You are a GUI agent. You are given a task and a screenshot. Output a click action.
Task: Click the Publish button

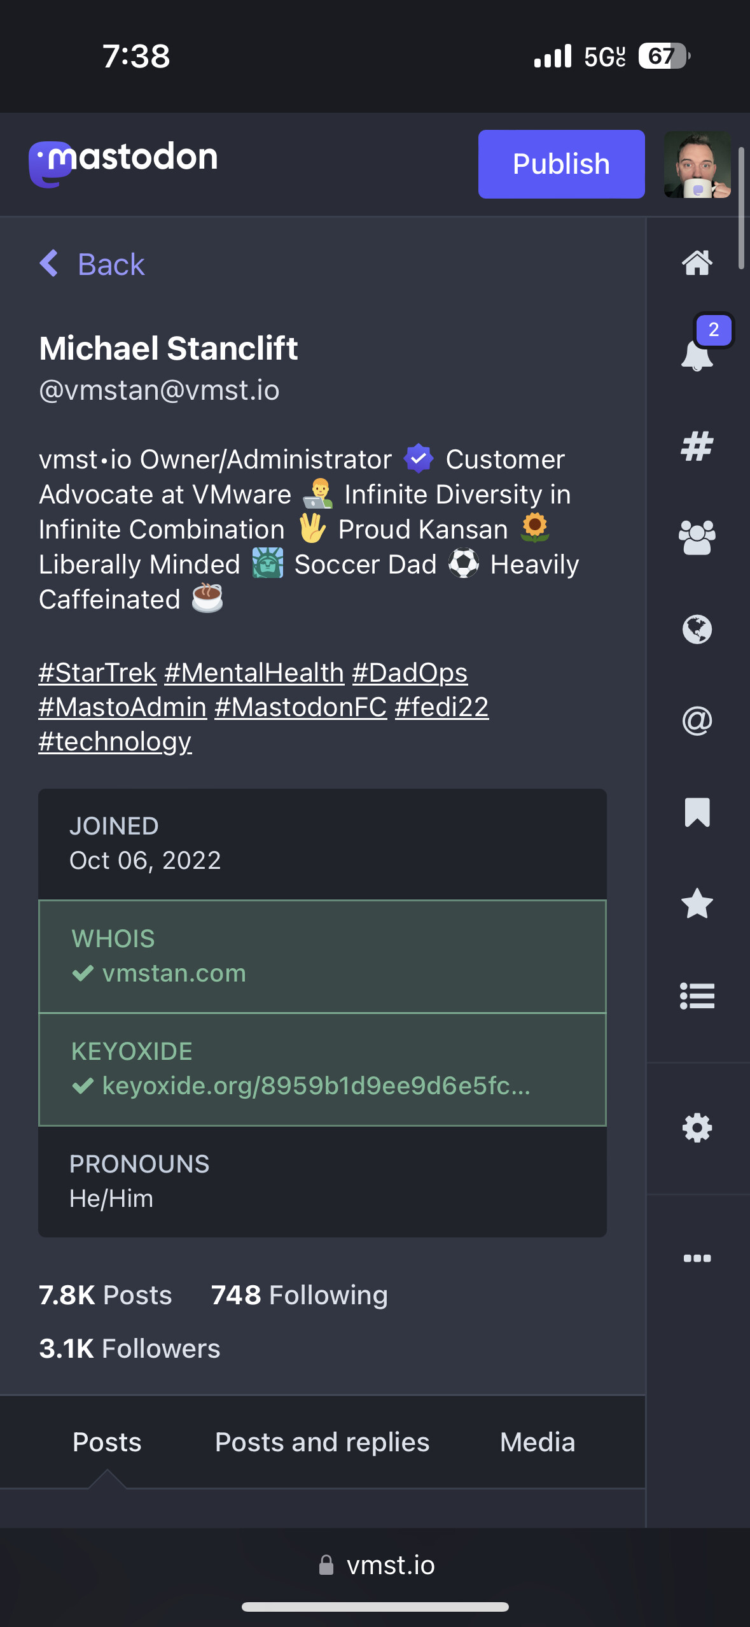tap(561, 164)
